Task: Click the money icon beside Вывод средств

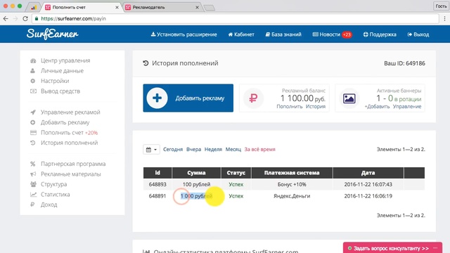Action: click(33, 91)
